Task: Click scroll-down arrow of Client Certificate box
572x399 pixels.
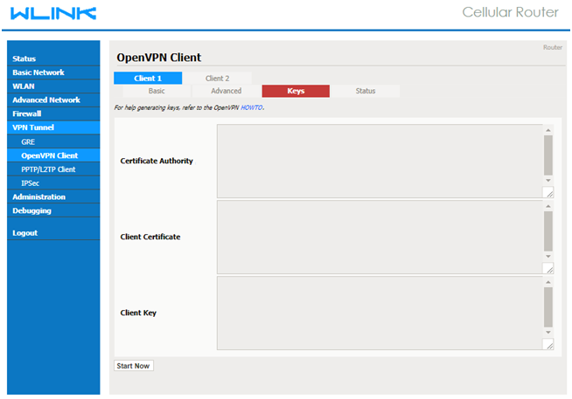Action: pyautogui.click(x=548, y=257)
